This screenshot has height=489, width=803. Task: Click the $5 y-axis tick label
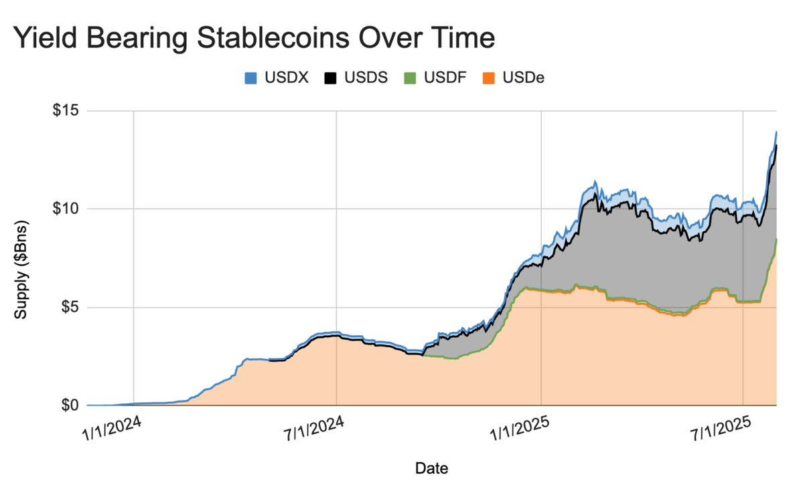pos(70,308)
